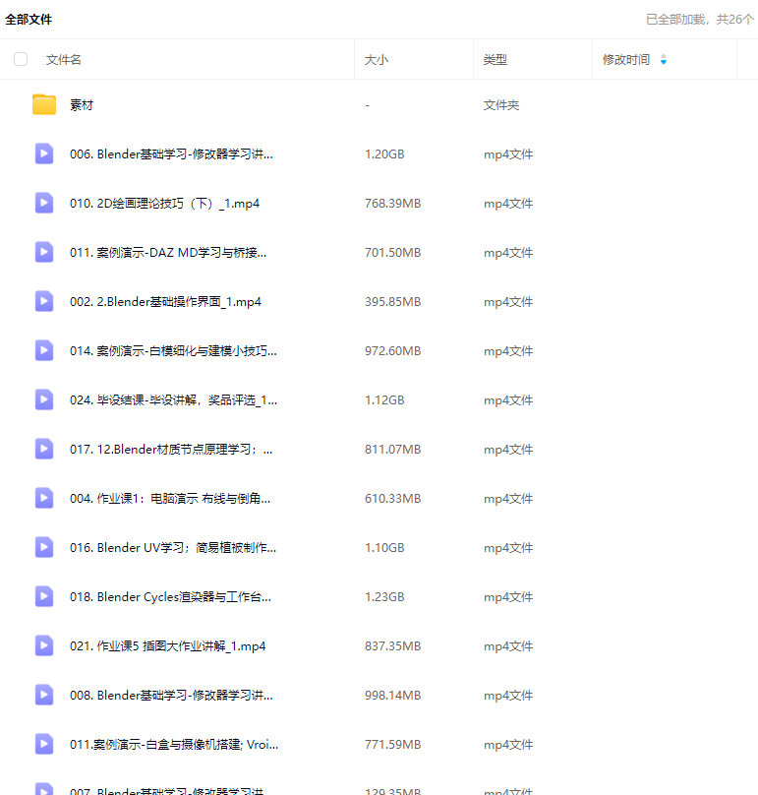Image resolution: width=758 pixels, height=795 pixels.
Task: Sort by 文件名 column header
Action: click(x=64, y=60)
